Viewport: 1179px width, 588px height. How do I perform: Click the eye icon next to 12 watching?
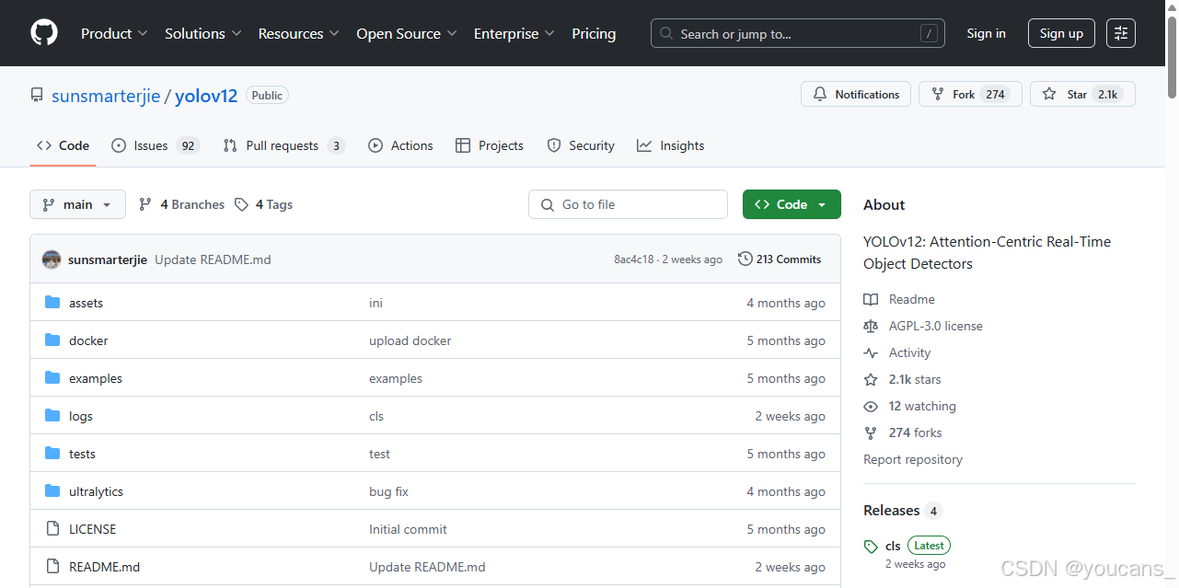click(x=871, y=406)
